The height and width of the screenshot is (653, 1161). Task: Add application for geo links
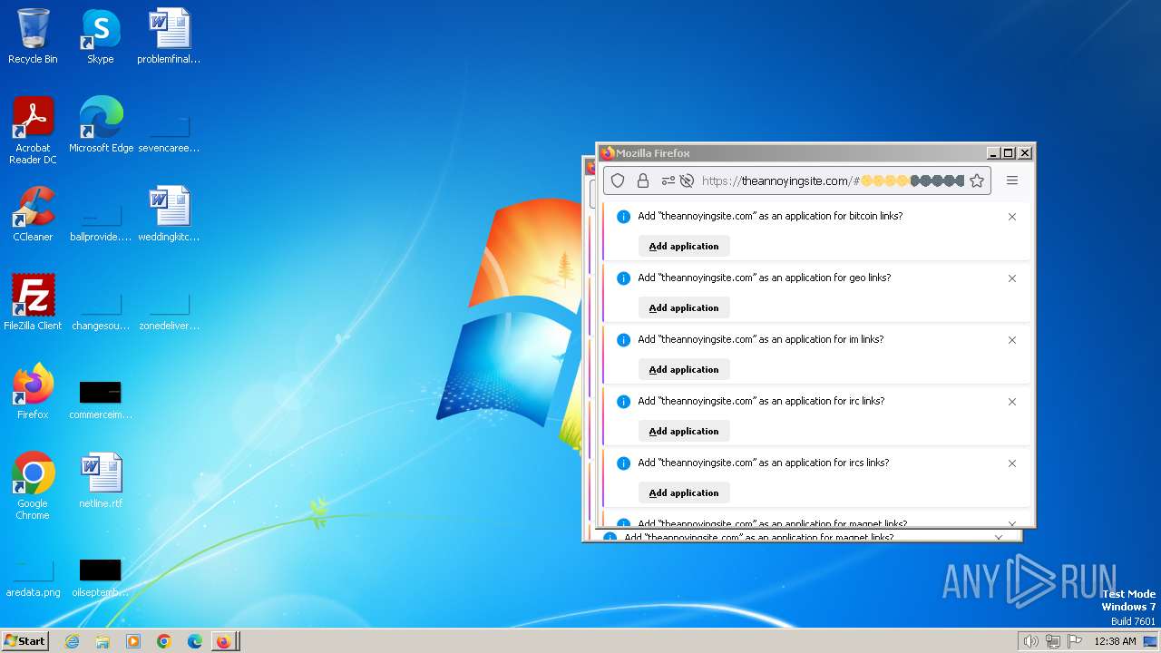pyautogui.click(x=684, y=307)
